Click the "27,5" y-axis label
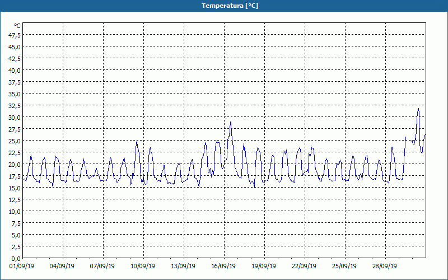 pyautogui.click(x=15, y=129)
